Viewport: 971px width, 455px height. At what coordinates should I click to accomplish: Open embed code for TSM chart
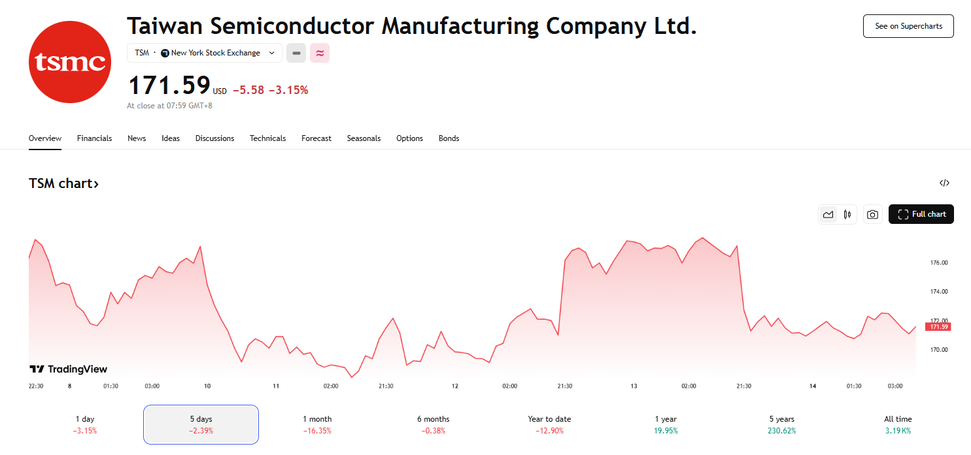point(944,183)
